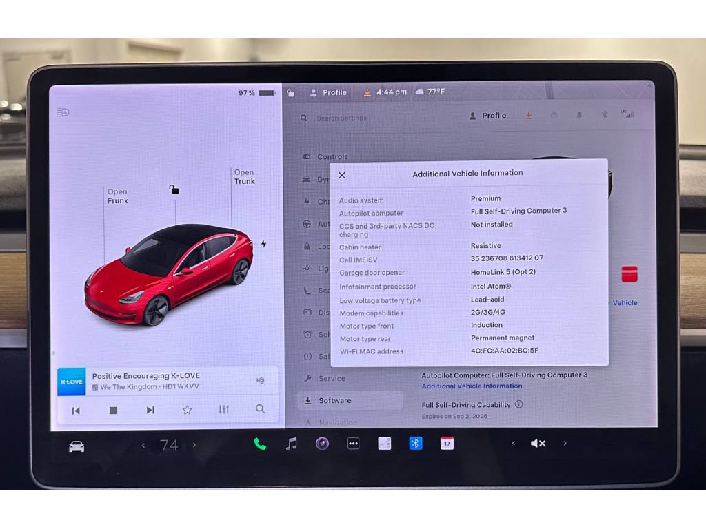706x529 pixels.
Task: Open the white card app in dock
Action: tap(385, 444)
